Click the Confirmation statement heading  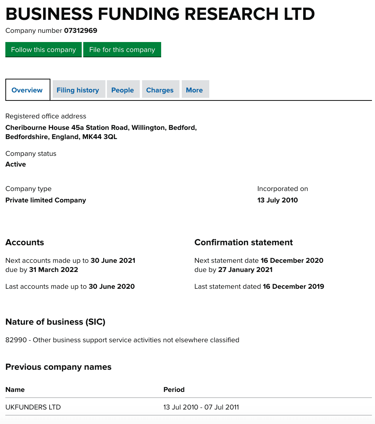coord(243,242)
